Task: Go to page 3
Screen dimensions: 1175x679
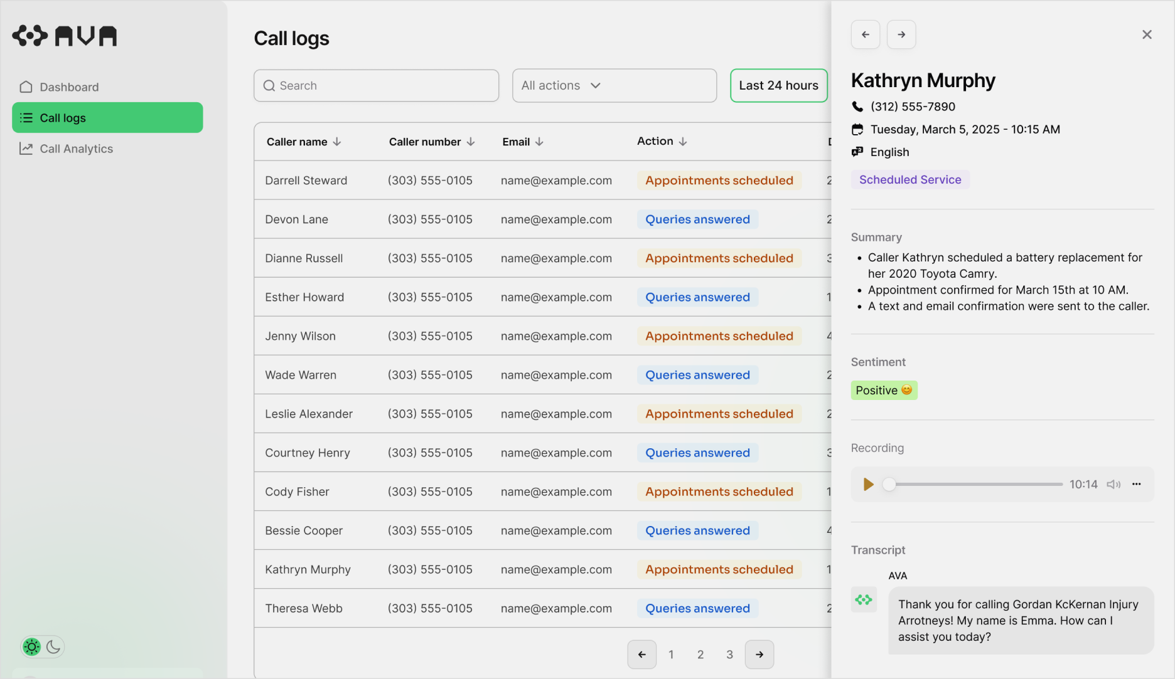Action: point(729,655)
